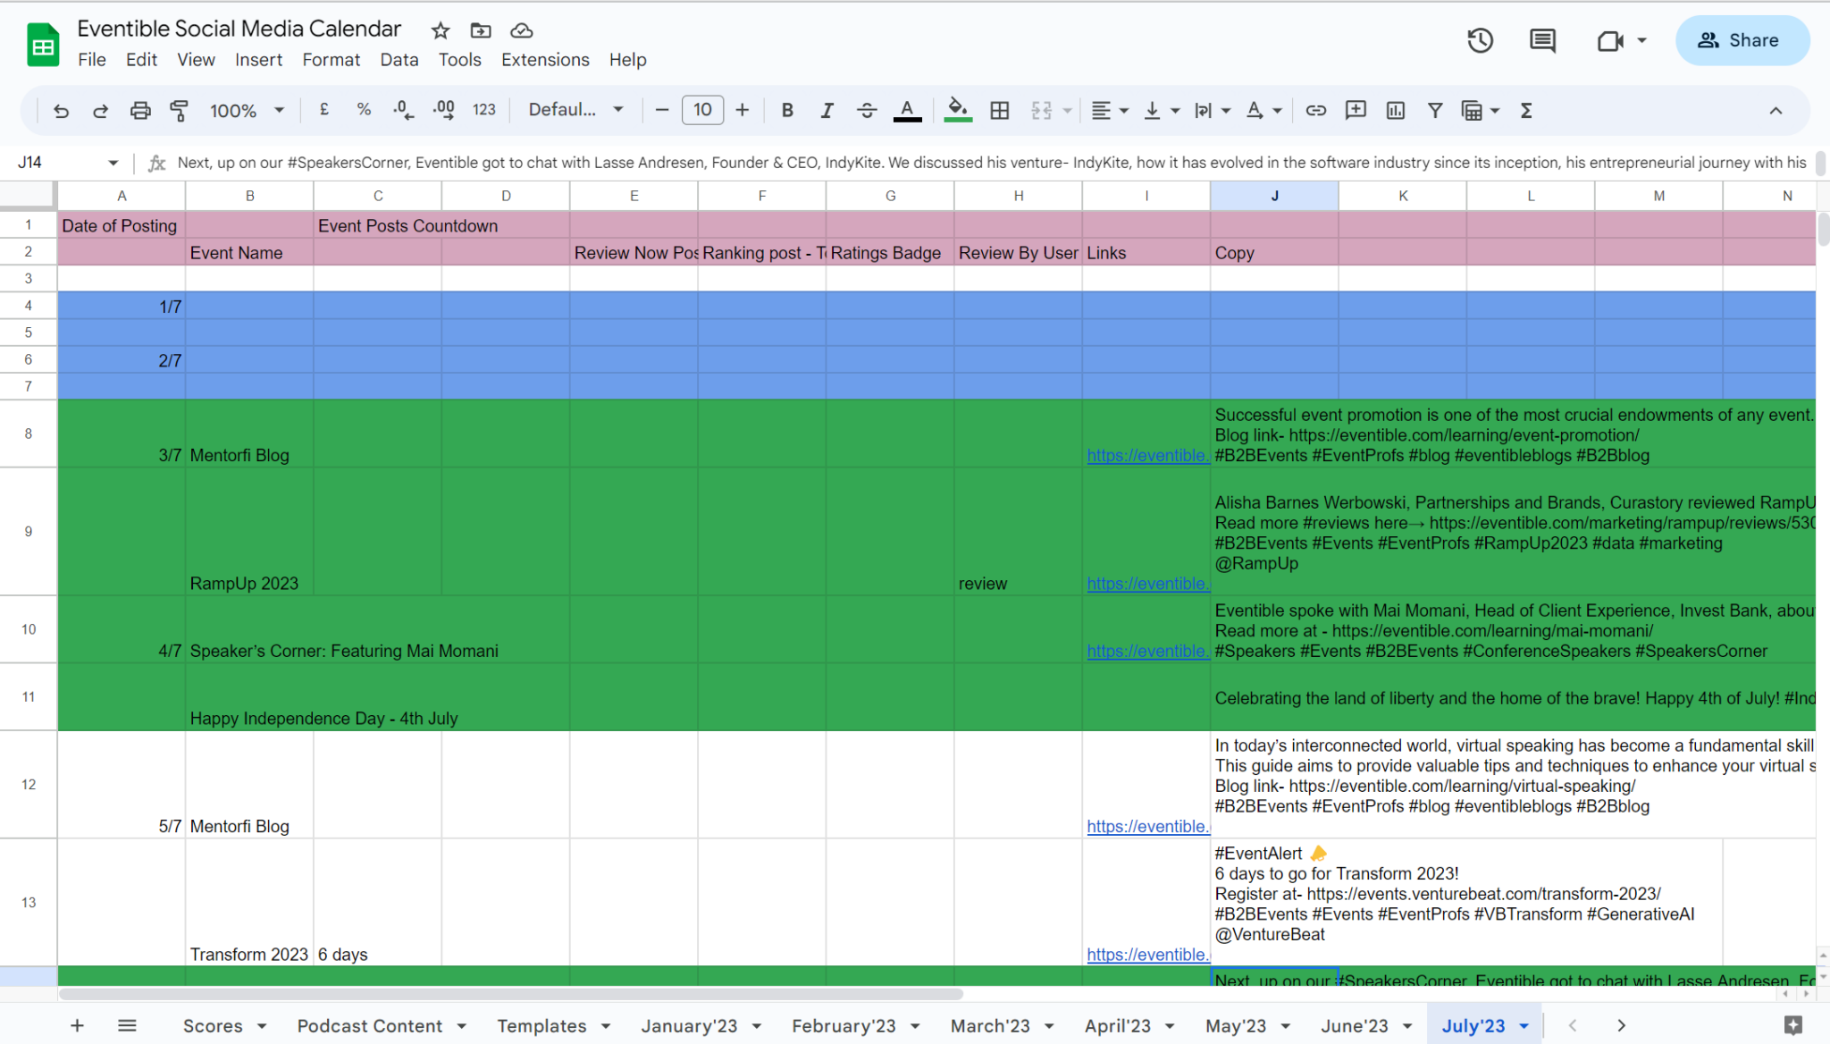The image size is (1830, 1044).
Task: Toggle italic formatting
Action: tap(827, 110)
